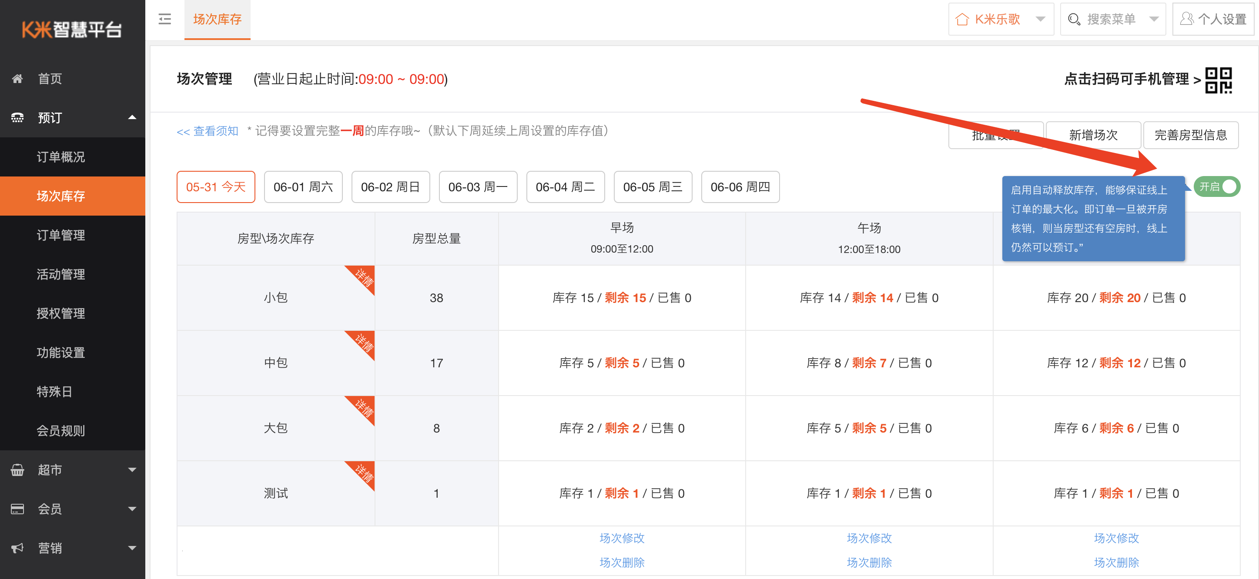Expand the 超市 sidebar section
Image resolution: width=1259 pixels, height=579 pixels.
pyautogui.click(x=132, y=469)
